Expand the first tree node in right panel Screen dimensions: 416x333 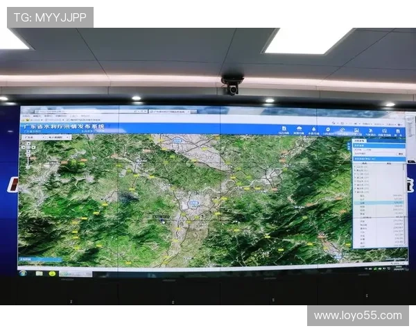coord(356,167)
